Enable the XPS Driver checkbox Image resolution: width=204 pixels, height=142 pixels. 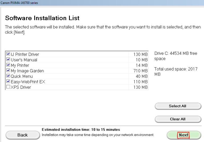tap(8, 87)
